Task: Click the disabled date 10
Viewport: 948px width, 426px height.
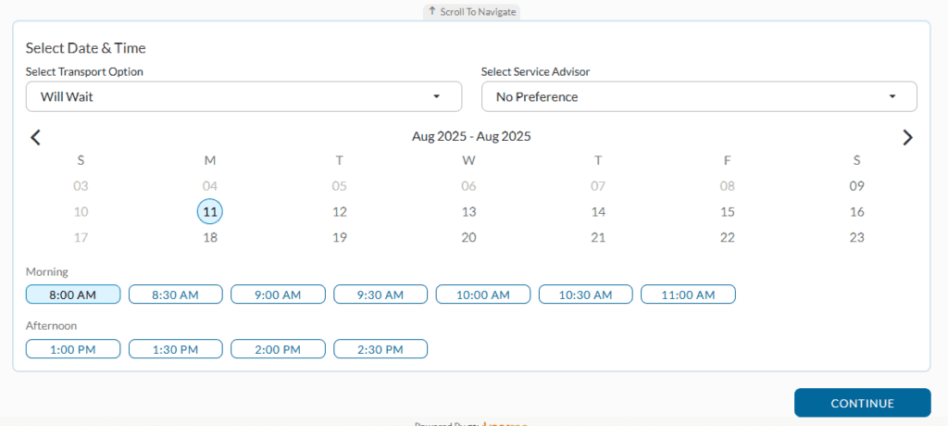Action: pos(81,212)
